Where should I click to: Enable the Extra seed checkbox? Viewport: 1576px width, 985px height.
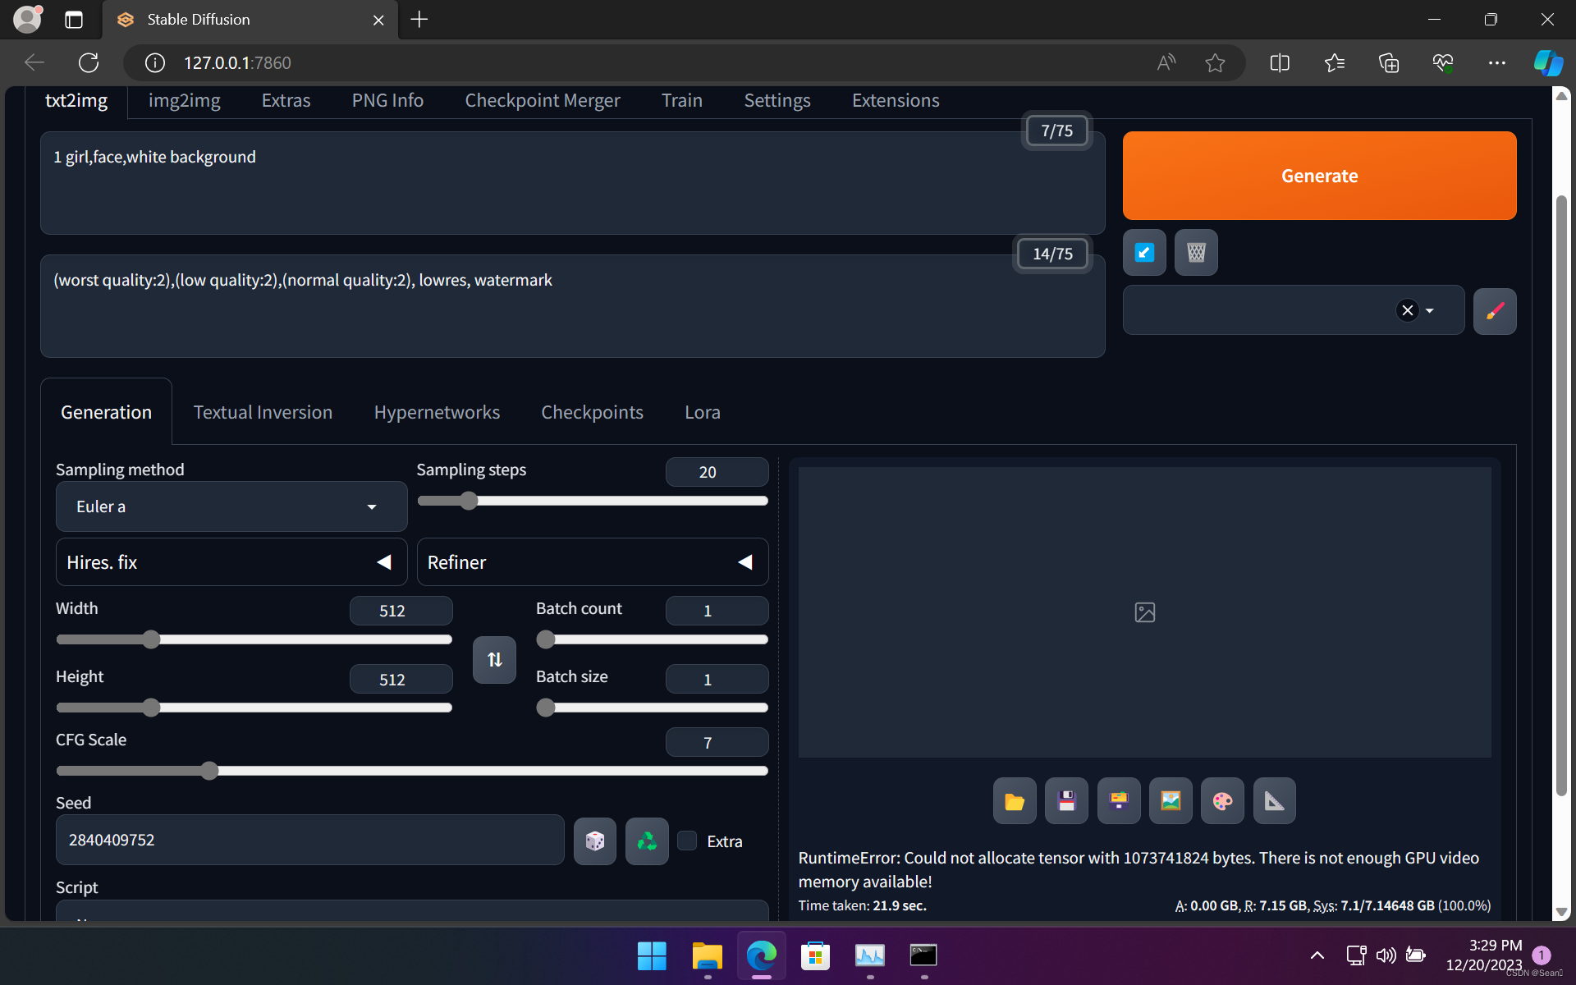(x=688, y=841)
